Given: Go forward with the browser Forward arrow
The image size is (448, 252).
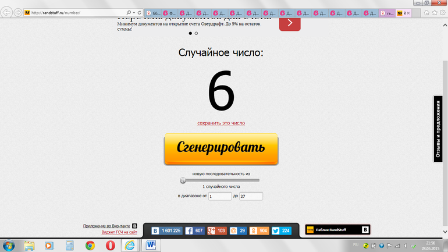Looking at the screenshot, I should tap(17, 13).
